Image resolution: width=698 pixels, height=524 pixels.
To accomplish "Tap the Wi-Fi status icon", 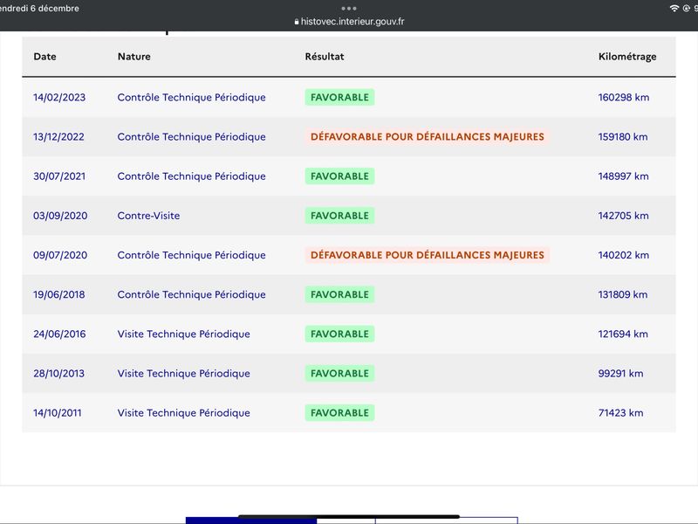I will coord(674,9).
